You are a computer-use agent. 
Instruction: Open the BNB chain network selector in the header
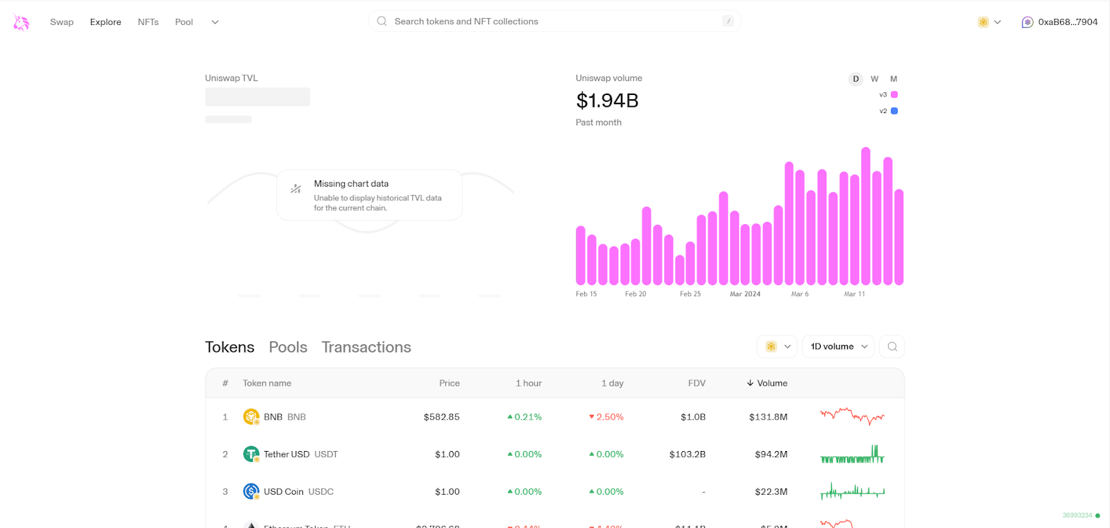[x=989, y=22]
